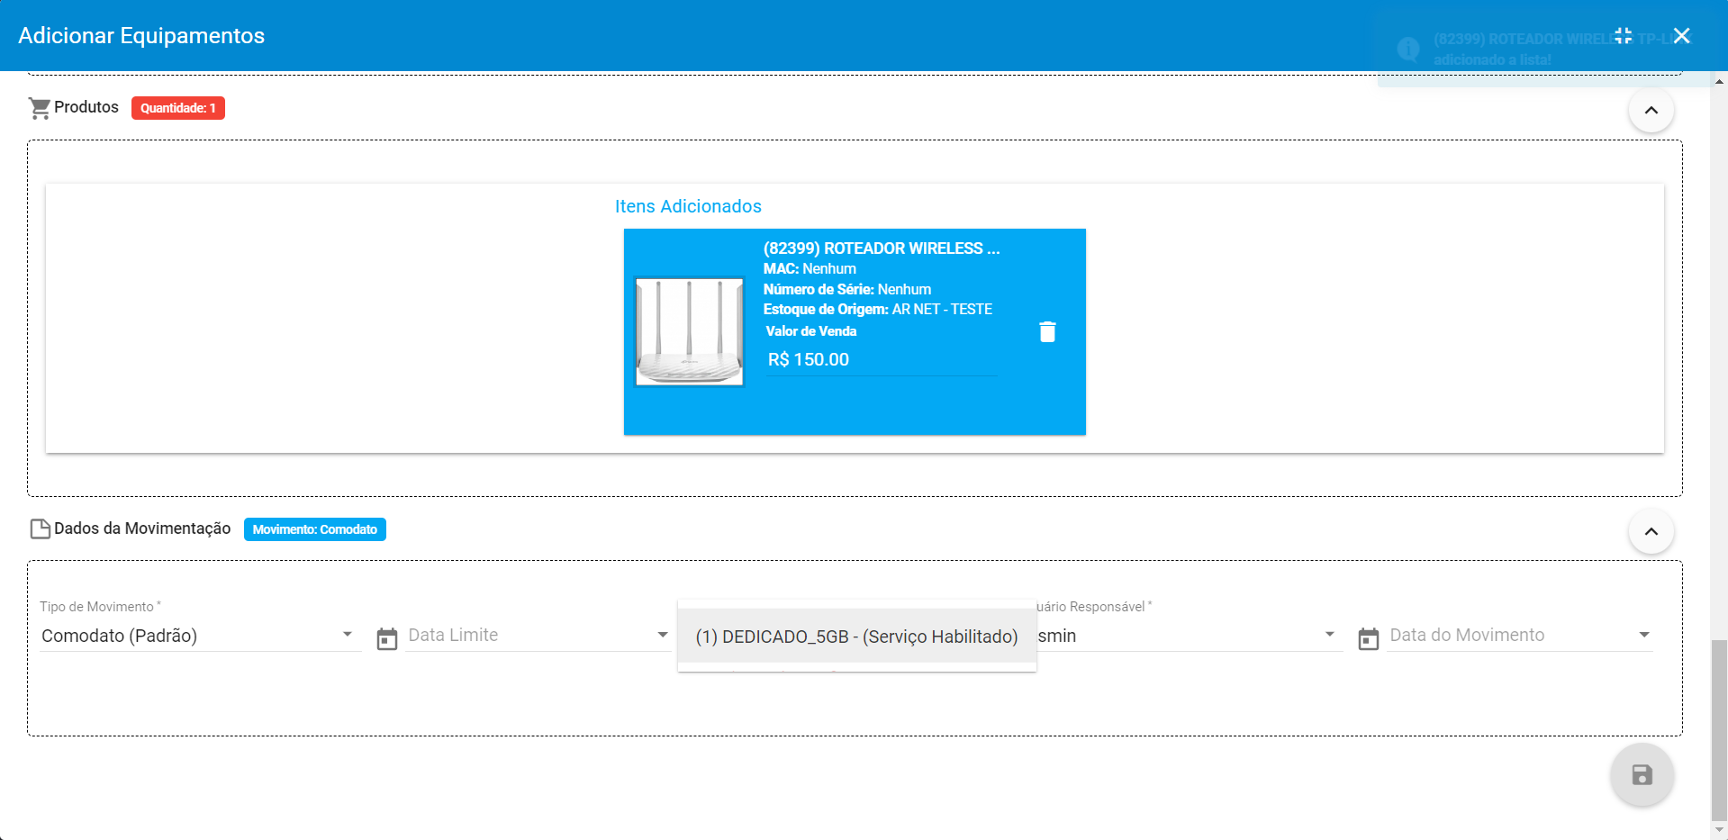Image resolution: width=1728 pixels, height=840 pixels.
Task: Click the router product thumbnail
Action: [690, 331]
